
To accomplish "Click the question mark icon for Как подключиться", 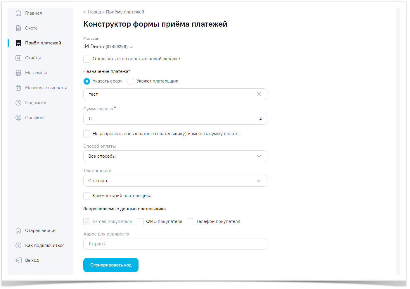I will 18,245.
